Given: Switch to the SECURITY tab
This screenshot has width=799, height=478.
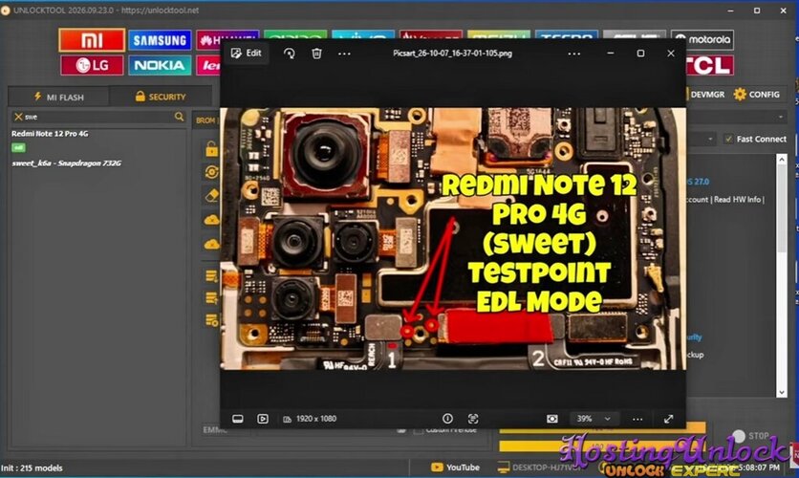Looking at the screenshot, I should click(x=160, y=97).
